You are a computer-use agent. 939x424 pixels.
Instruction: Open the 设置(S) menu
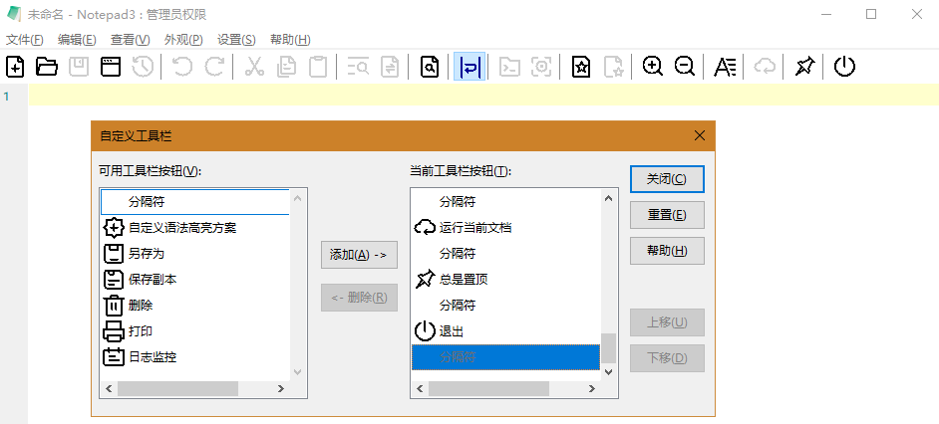(236, 40)
